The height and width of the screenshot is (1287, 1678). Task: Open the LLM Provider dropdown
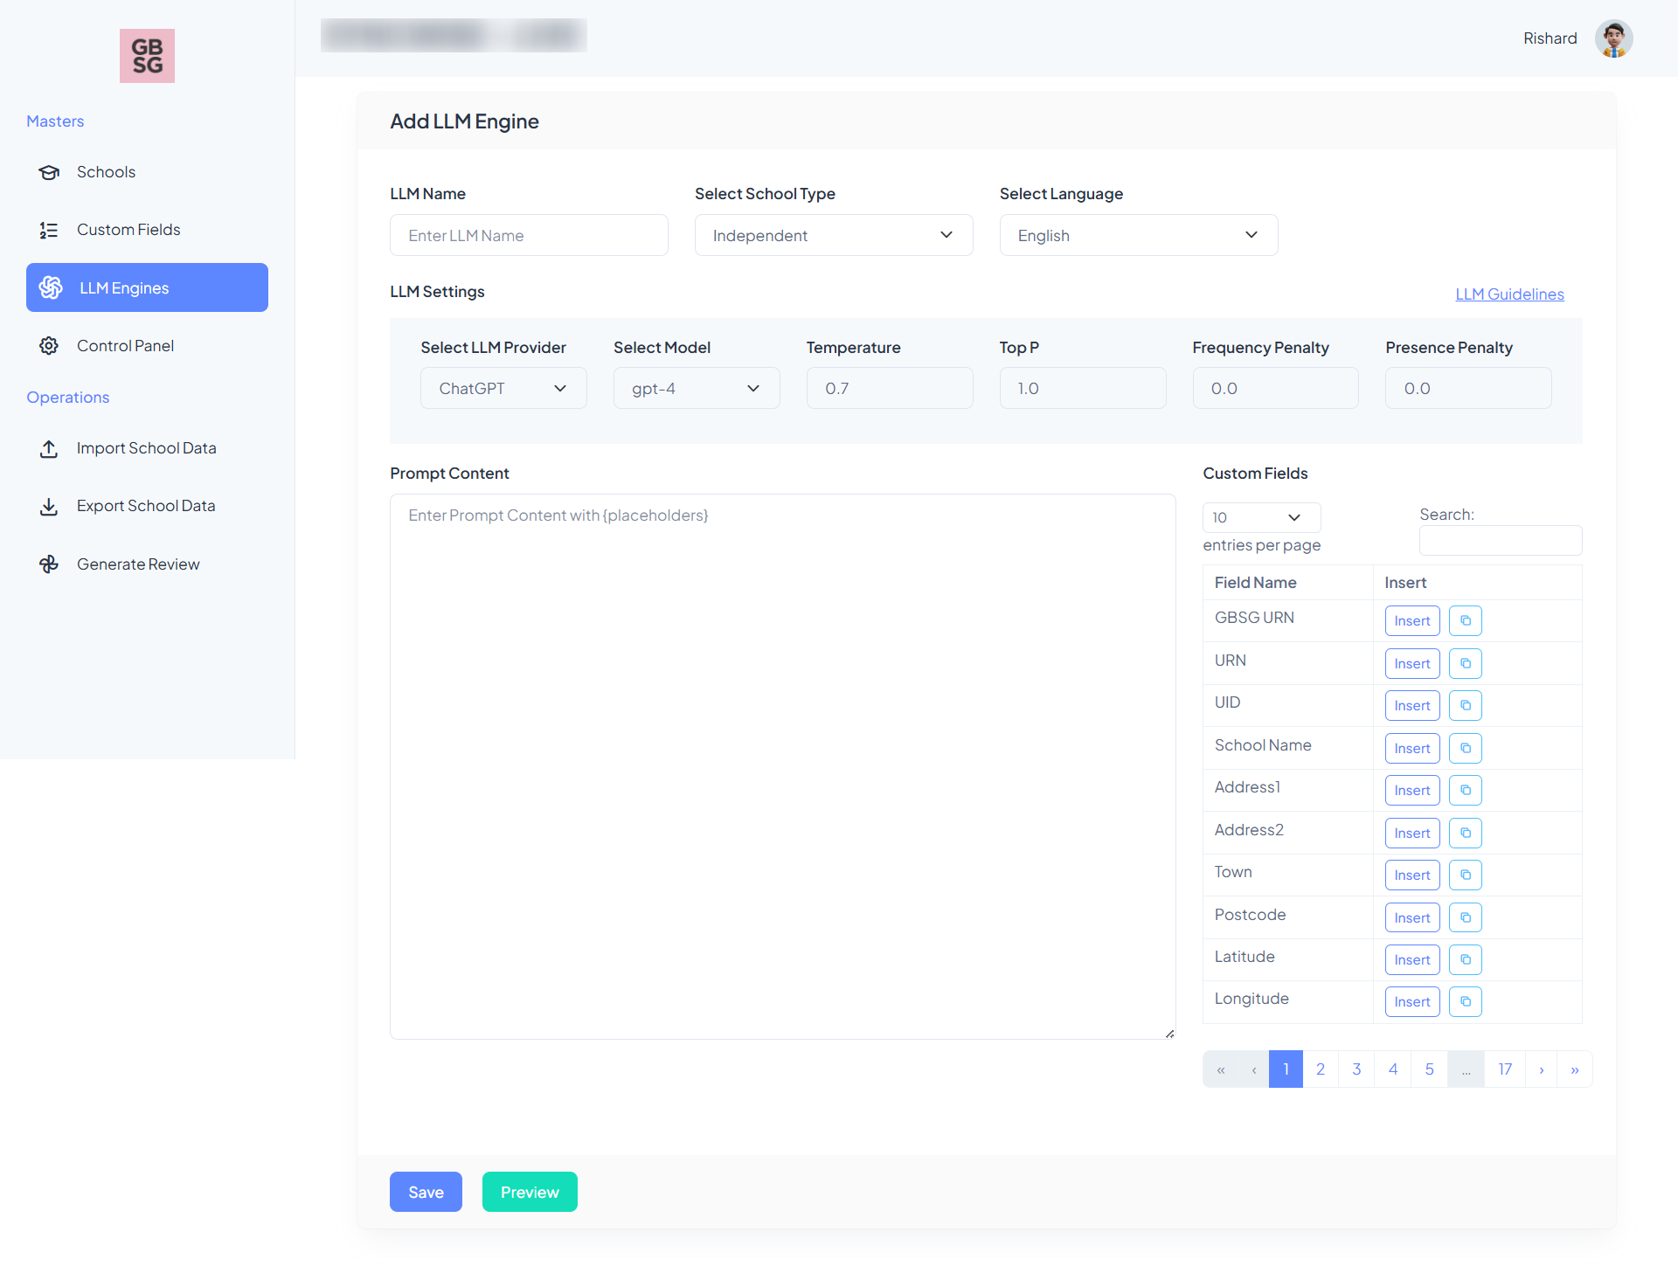coord(503,388)
